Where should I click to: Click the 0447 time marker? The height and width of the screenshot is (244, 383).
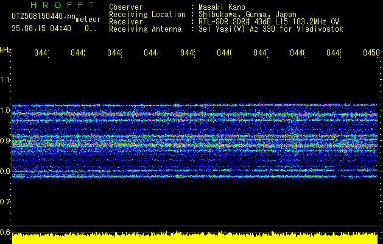pyautogui.click(x=261, y=52)
